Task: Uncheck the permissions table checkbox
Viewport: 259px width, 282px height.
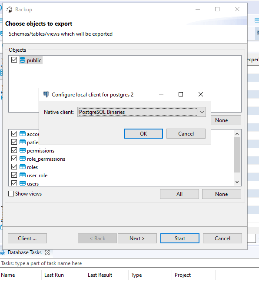Action: (14, 150)
